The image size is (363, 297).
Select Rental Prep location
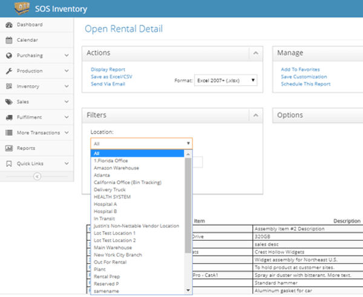coord(137,276)
